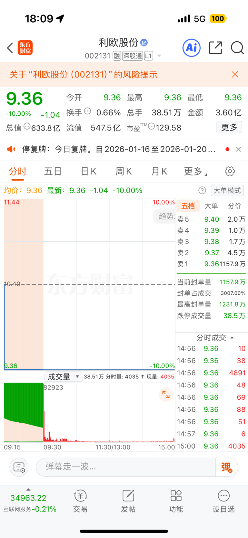Screen dimensions: 248x538
Task: Switch to the 日K tab
Action: click(x=89, y=171)
